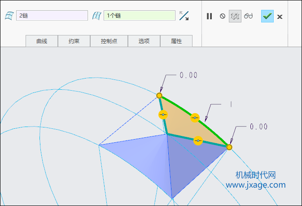Image resolution: width=302 pixels, height=206 pixels.
Task: Open the 控制点 tab
Action: [x=109, y=41]
